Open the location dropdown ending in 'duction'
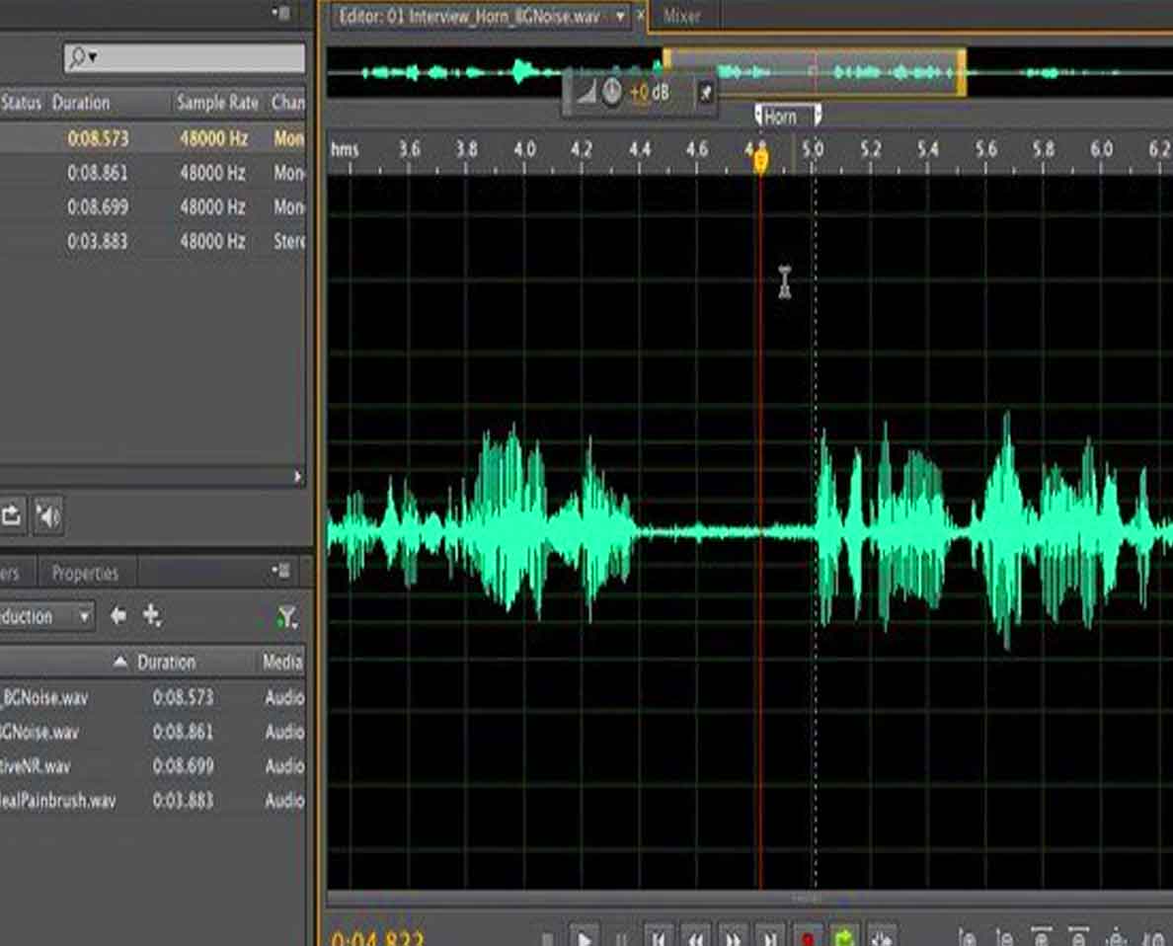Screen dimensions: 1173x946 pyautogui.click(x=46, y=617)
